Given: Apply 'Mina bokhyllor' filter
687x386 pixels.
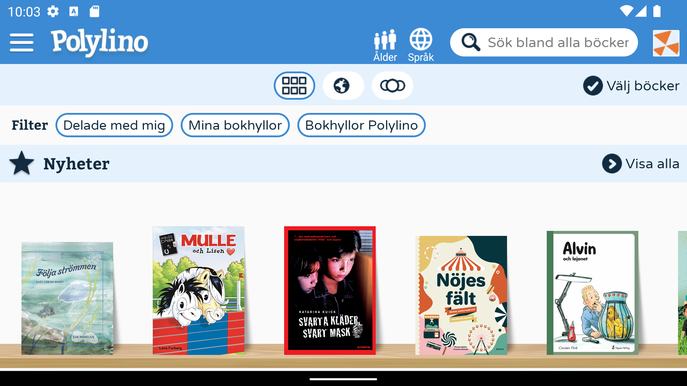Looking at the screenshot, I should [235, 125].
